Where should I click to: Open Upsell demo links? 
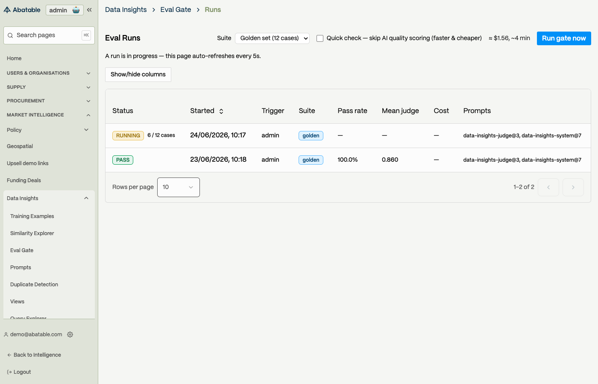click(28, 163)
